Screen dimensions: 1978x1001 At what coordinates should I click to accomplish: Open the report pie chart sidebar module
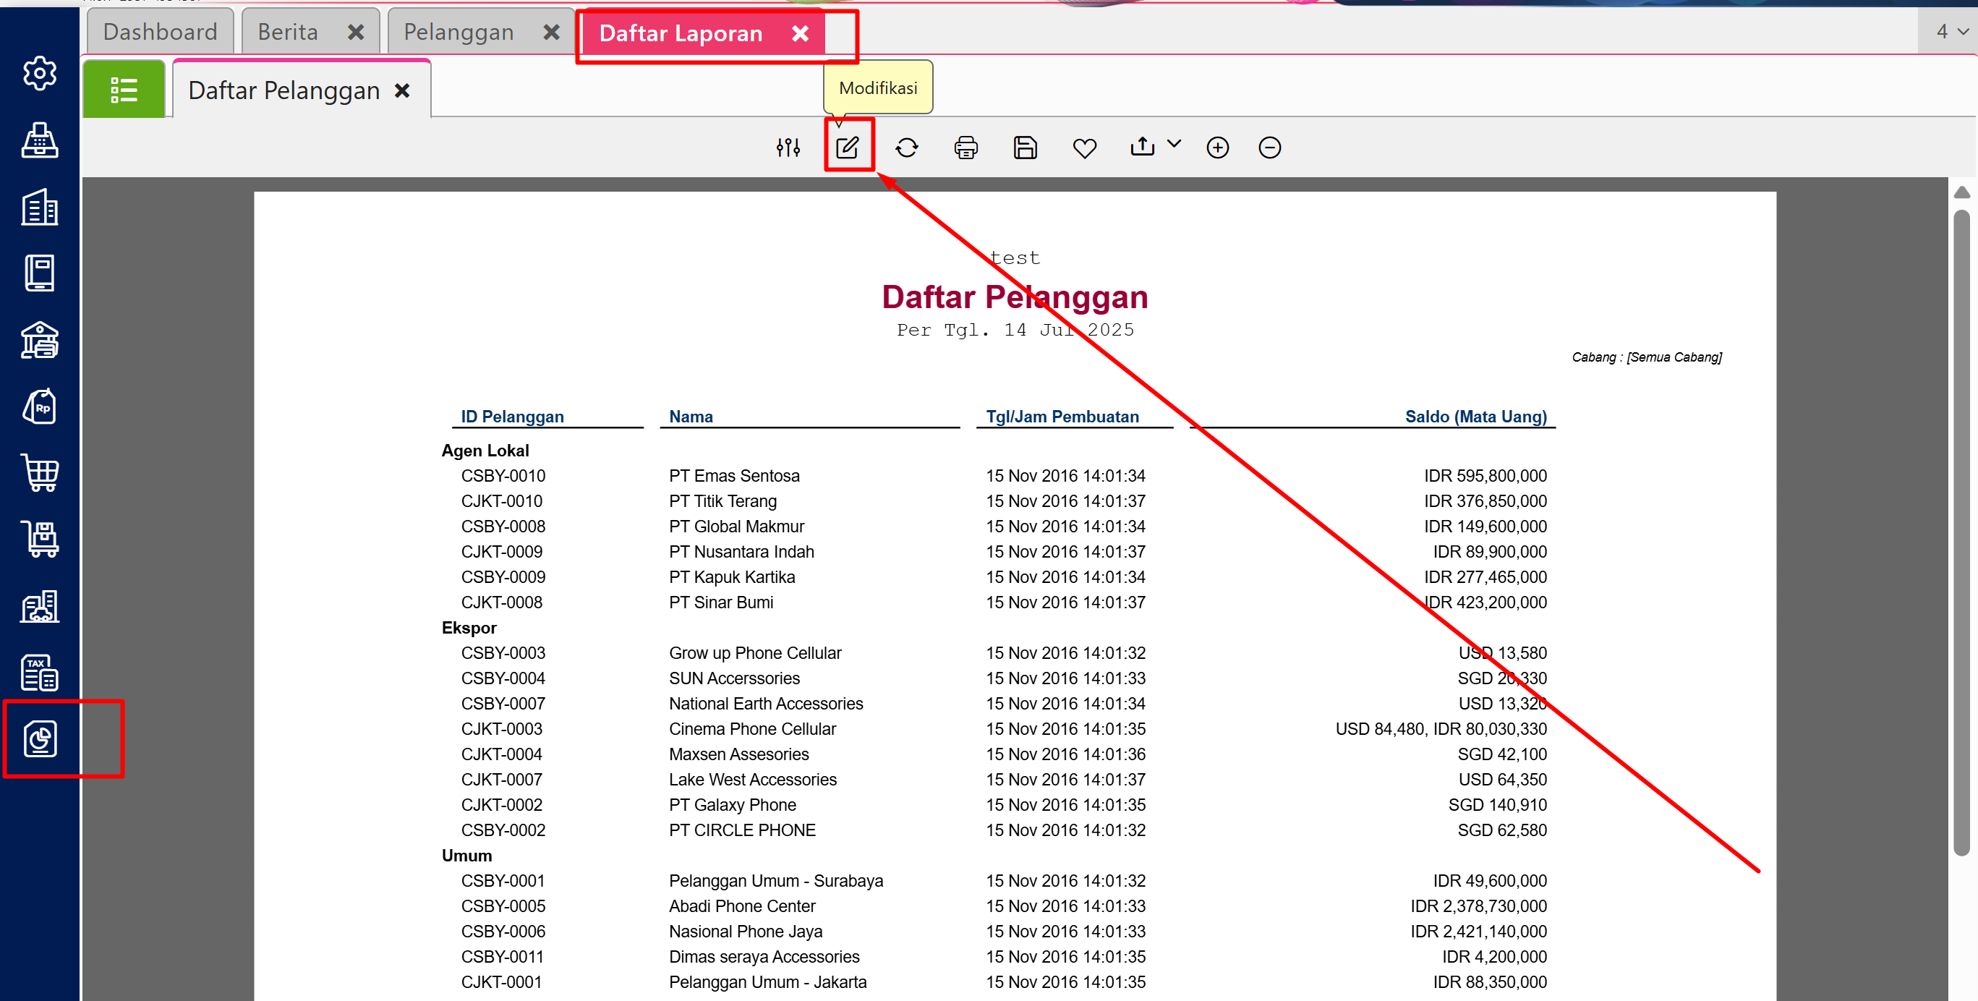tap(40, 738)
